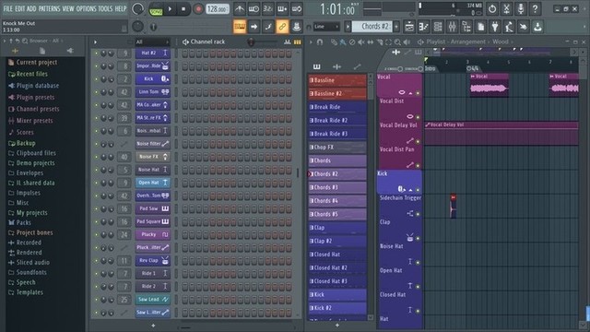590x332 pixels.
Task: Open the FILE menu
Action: (7, 8)
